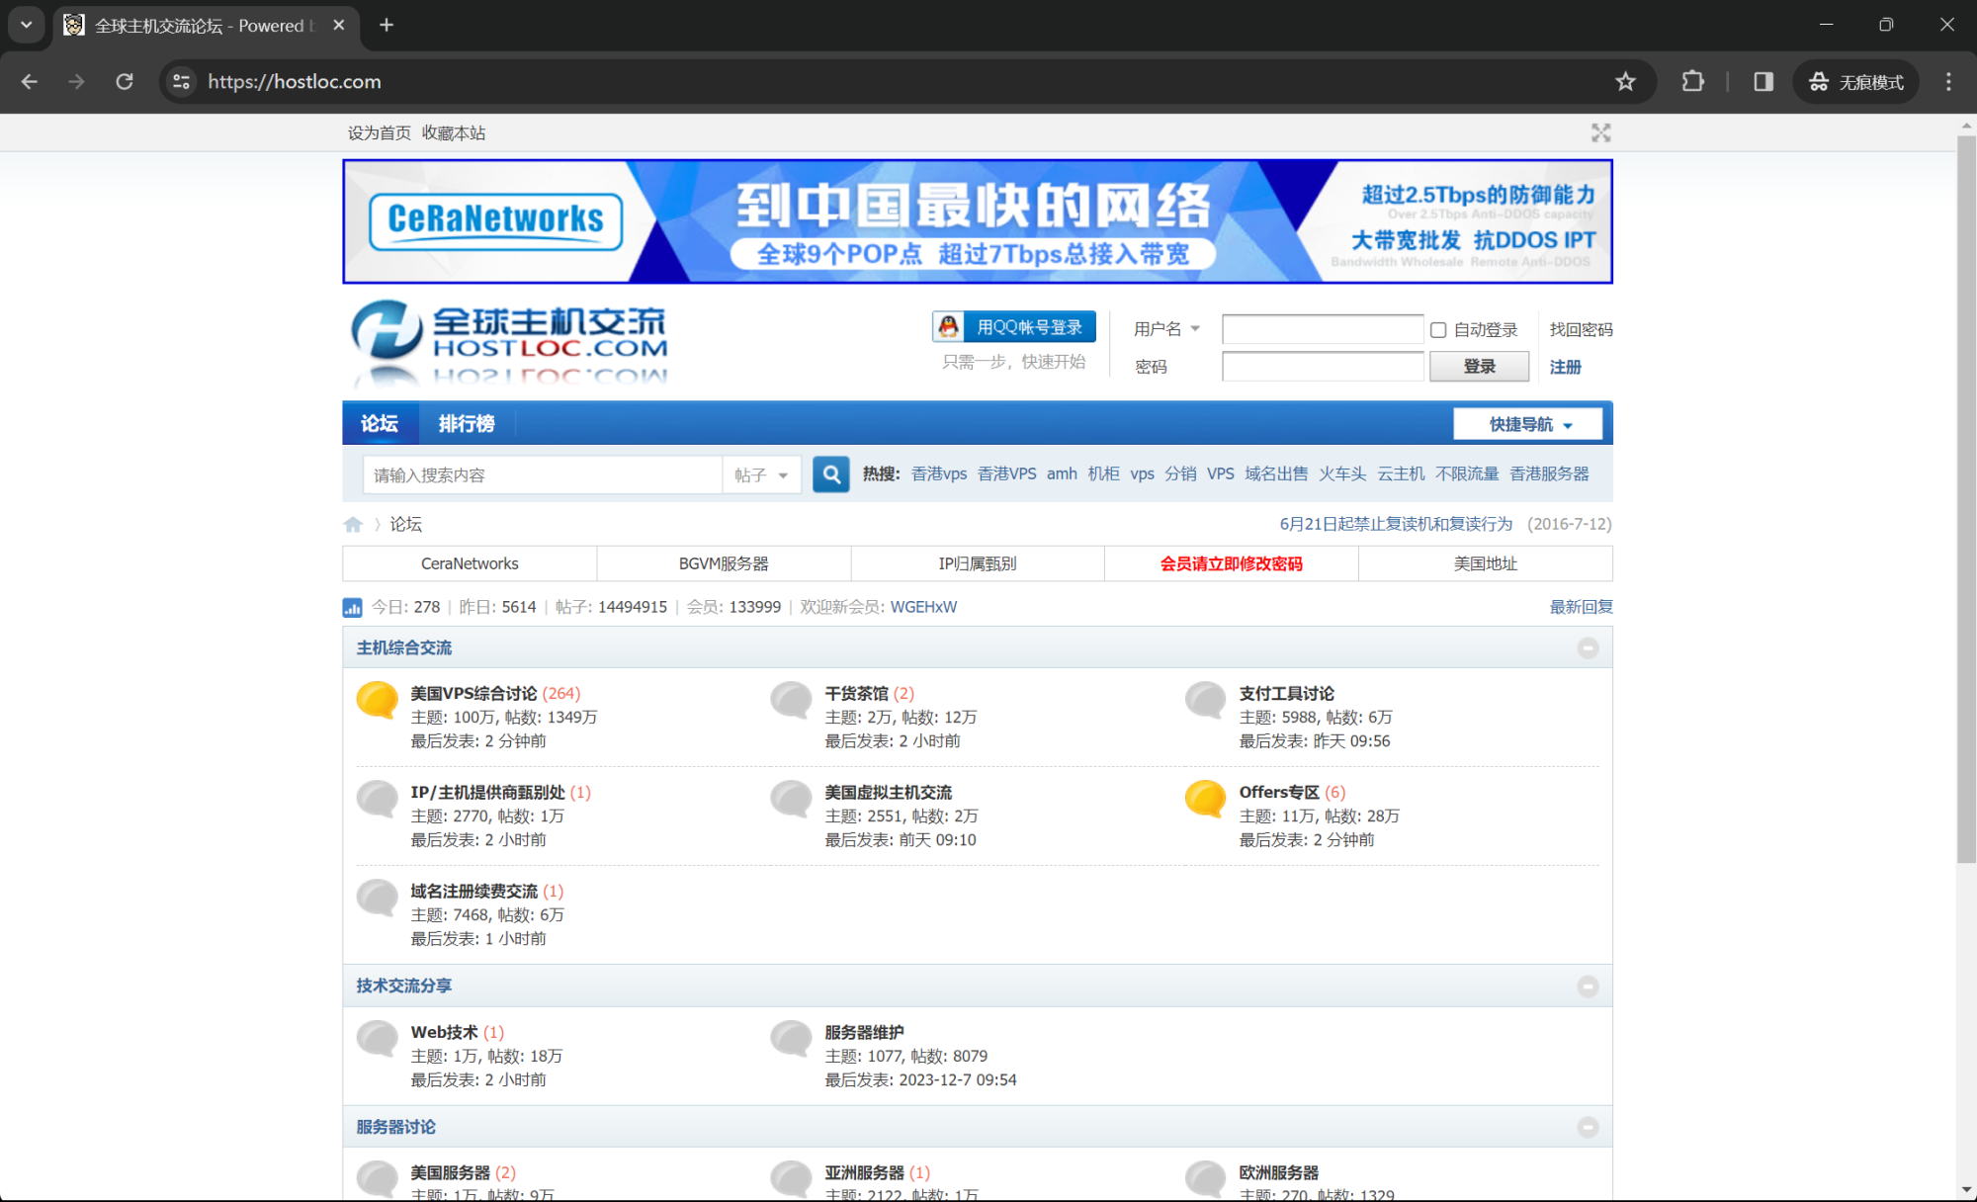Click the fullscreen expand icon above the banner
This screenshot has height=1202, width=1977.
[x=1601, y=131]
